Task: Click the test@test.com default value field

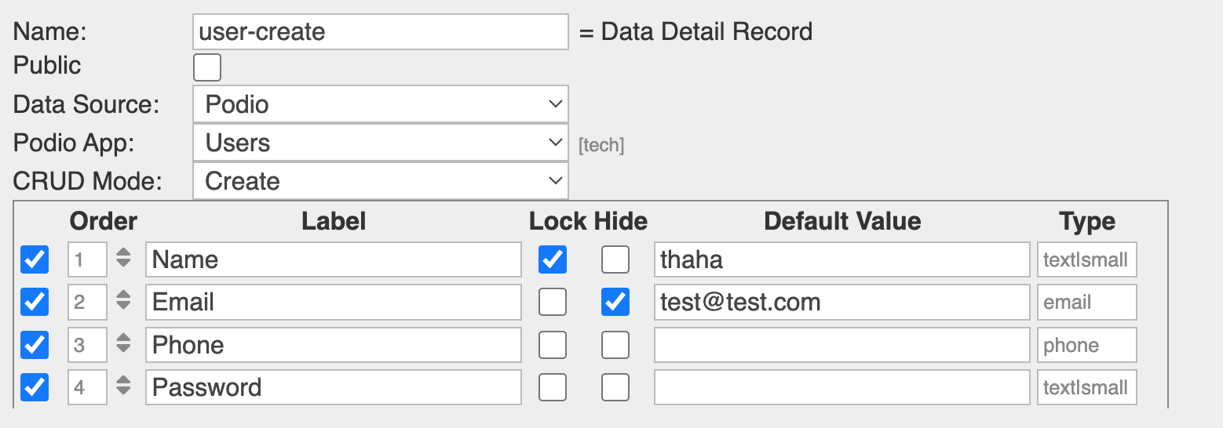Action: 841,303
